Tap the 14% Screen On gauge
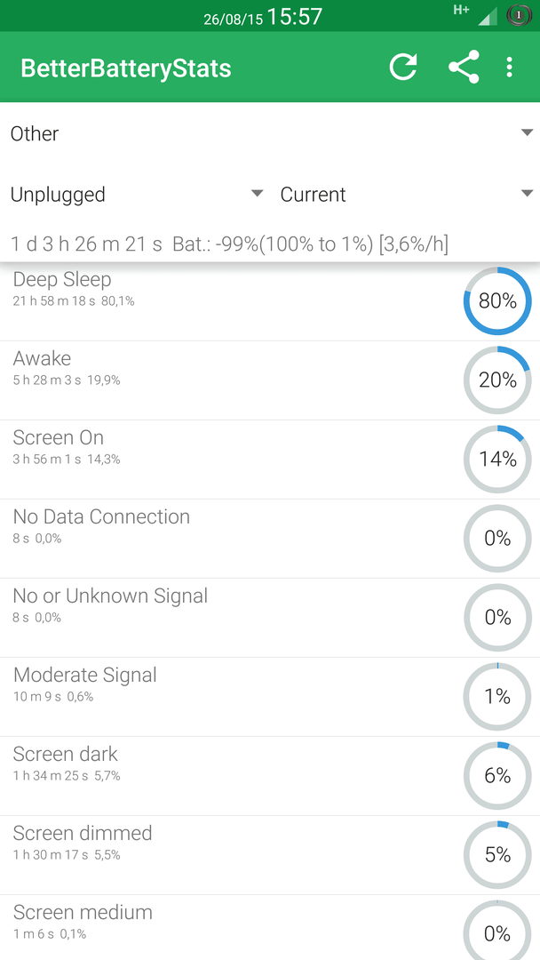540x960 pixels. (x=497, y=460)
